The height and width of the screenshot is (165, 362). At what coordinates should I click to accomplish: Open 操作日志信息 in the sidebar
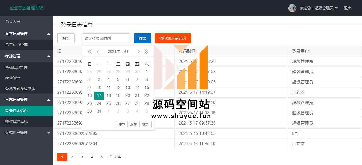coord(16,121)
